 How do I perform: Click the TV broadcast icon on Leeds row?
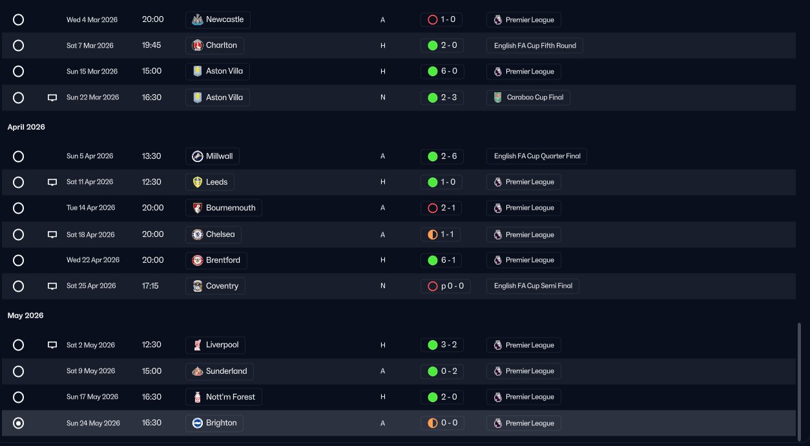click(52, 183)
